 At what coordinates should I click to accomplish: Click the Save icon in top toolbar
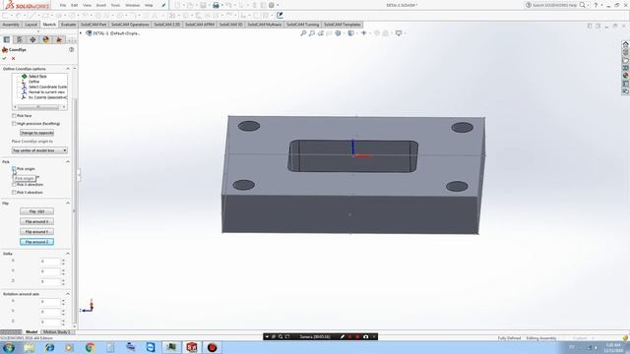click(x=204, y=5)
